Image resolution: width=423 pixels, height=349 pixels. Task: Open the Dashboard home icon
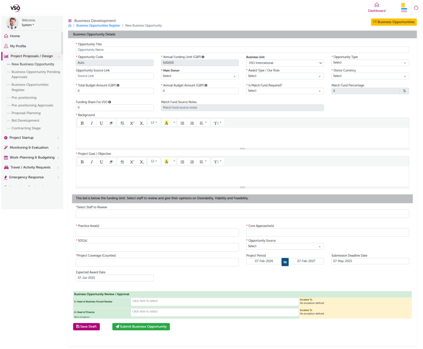[376, 5]
